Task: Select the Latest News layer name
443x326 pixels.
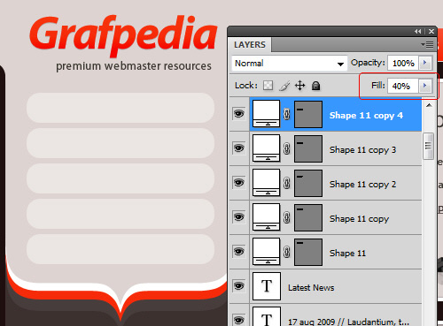Action: (x=311, y=287)
